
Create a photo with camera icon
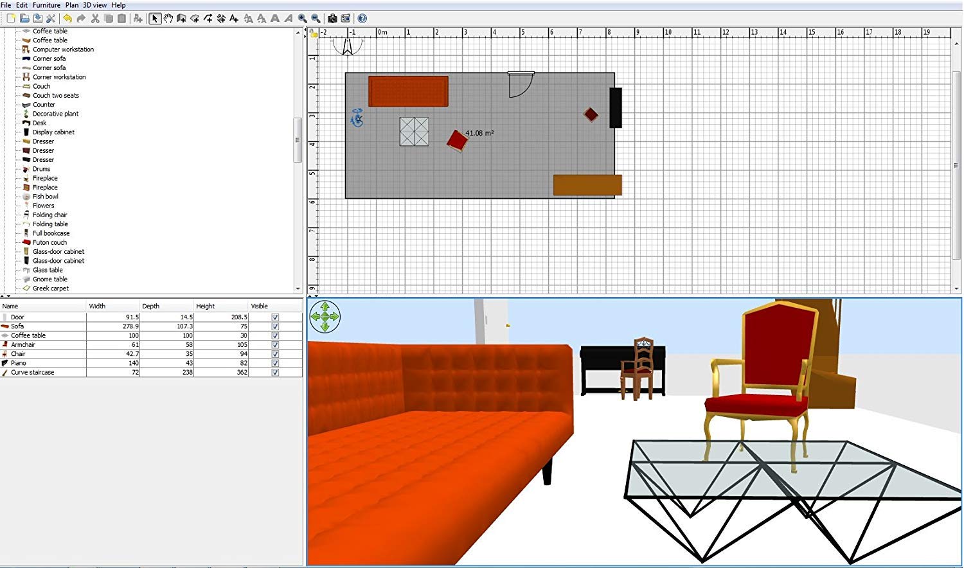[332, 19]
